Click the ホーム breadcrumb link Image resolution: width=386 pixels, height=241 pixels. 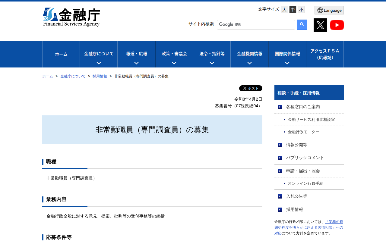(x=48, y=76)
